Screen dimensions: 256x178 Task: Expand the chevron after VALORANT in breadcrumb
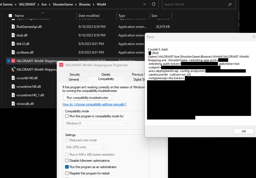(38, 4)
